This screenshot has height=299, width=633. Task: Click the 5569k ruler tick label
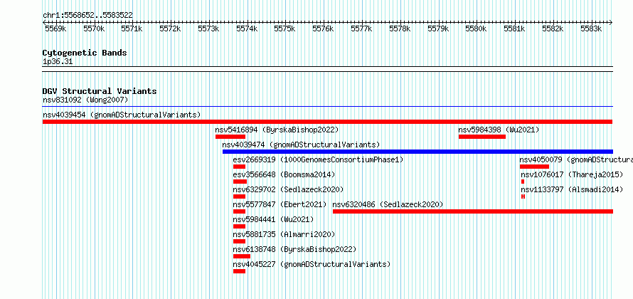click(x=55, y=29)
